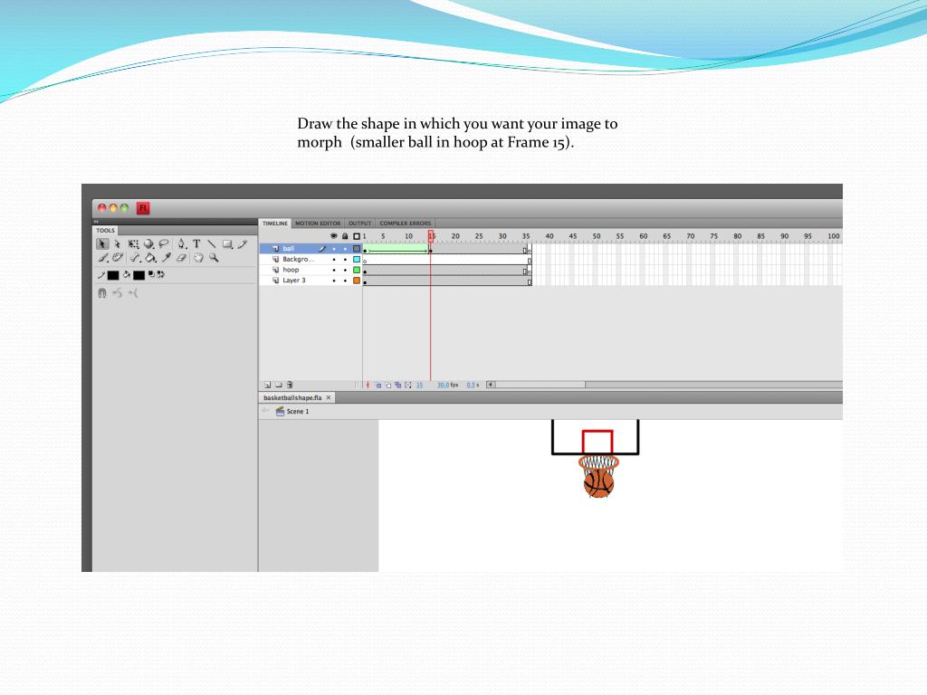
Task: Click Modify Onion Markers icon
Action: [x=408, y=386]
